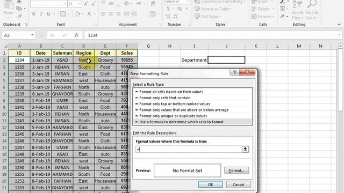The height and width of the screenshot is (193, 344).
Task: Click the Decrease Decimal icon
Action: pyautogui.click(x=176, y=17)
